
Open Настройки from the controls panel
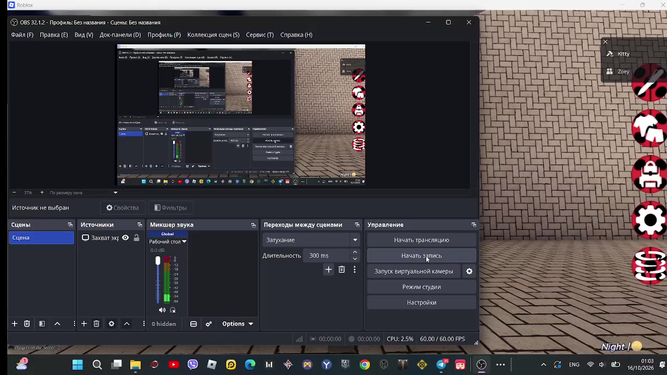[x=422, y=303]
